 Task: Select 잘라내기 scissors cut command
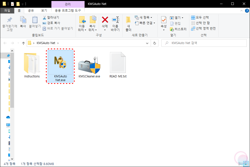[x=51, y=17]
